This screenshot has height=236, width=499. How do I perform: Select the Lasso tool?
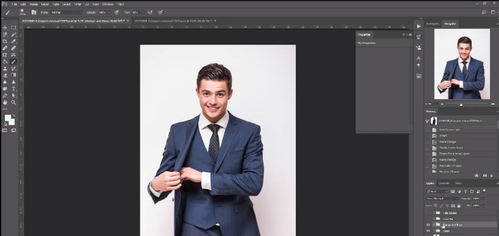click(x=5, y=34)
